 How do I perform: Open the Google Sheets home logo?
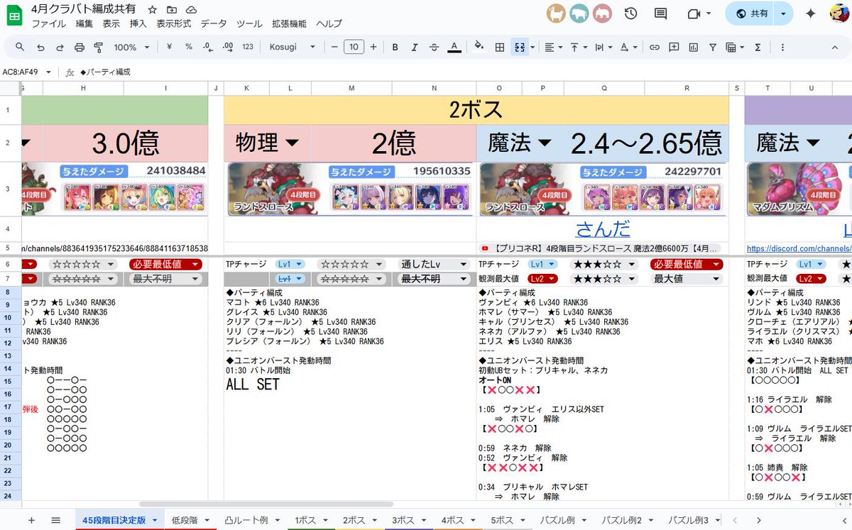tap(16, 16)
